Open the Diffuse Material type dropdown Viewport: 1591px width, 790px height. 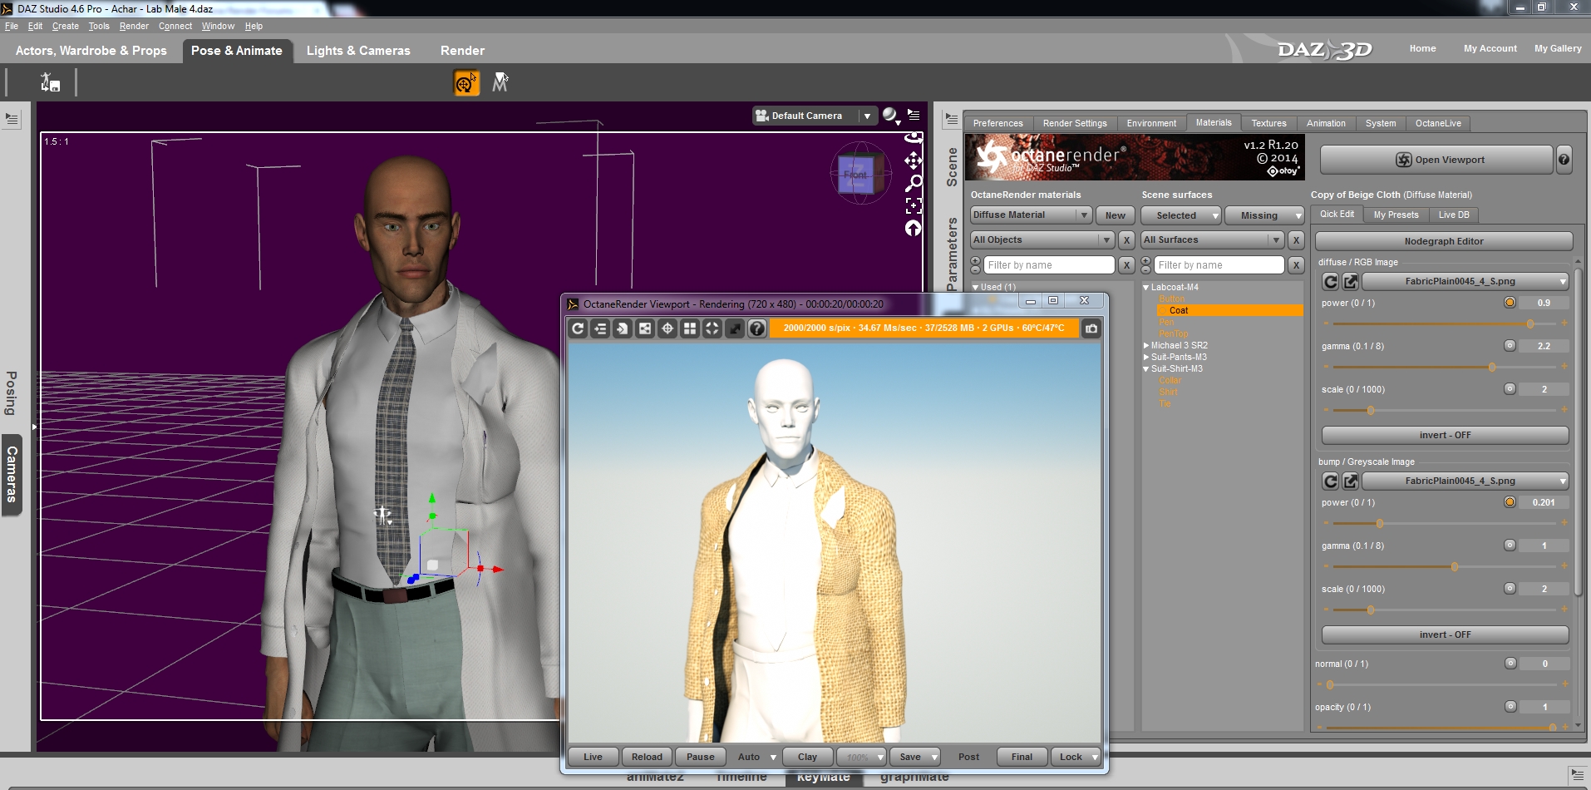pyautogui.click(x=1031, y=215)
